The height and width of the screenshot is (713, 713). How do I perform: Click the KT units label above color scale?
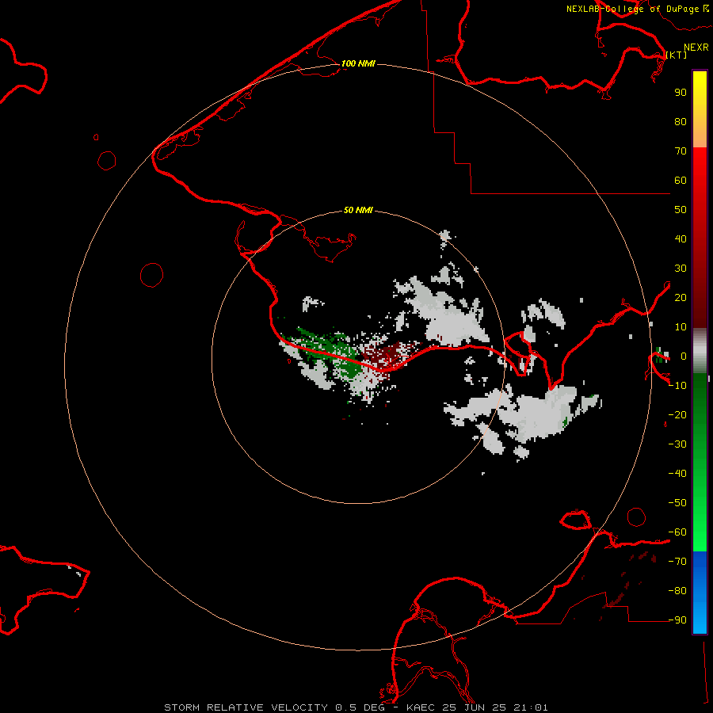click(x=677, y=55)
